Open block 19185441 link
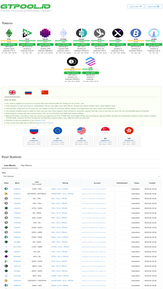This screenshot has width=163, height=289. point(17,261)
